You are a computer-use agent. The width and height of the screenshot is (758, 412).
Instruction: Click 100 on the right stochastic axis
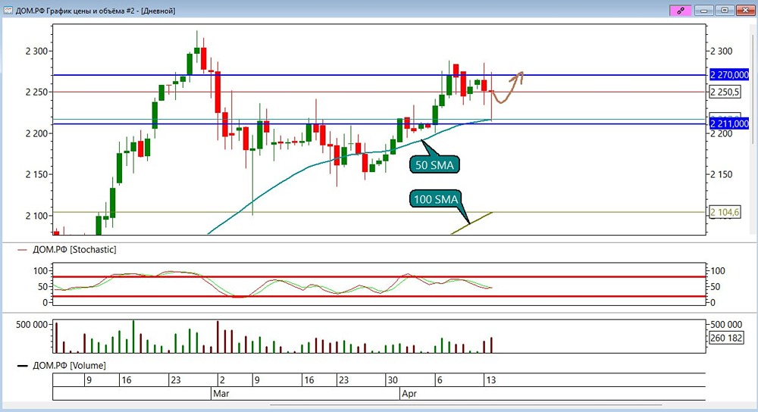(717, 271)
